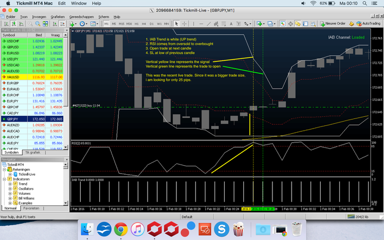Select the candlestick chart icon
The width and height of the screenshot is (384, 240).
(14, 24)
